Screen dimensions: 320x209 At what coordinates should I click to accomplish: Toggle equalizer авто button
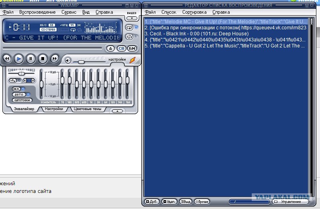[19, 94]
